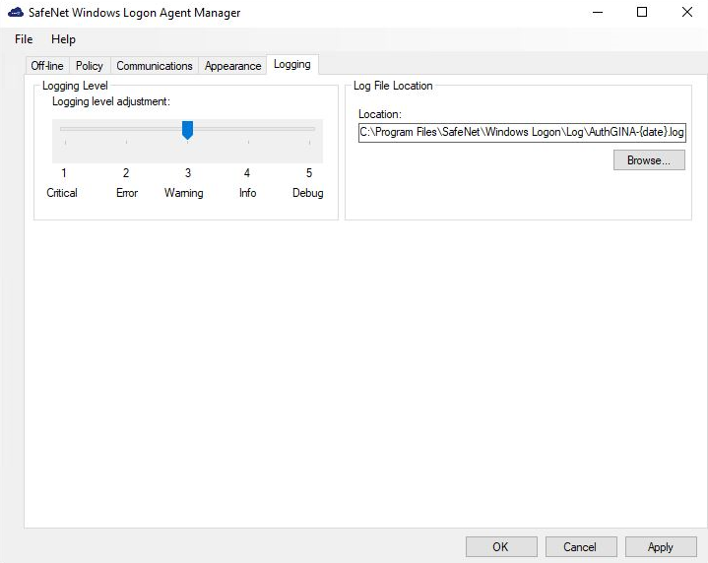Switch to the Off-line tab
The height and width of the screenshot is (563, 708).
pyautogui.click(x=47, y=66)
